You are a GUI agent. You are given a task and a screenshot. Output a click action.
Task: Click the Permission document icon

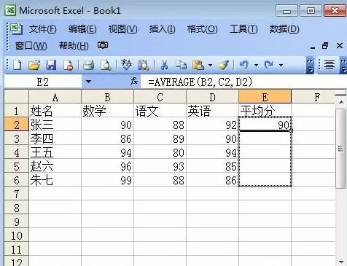click(69, 65)
